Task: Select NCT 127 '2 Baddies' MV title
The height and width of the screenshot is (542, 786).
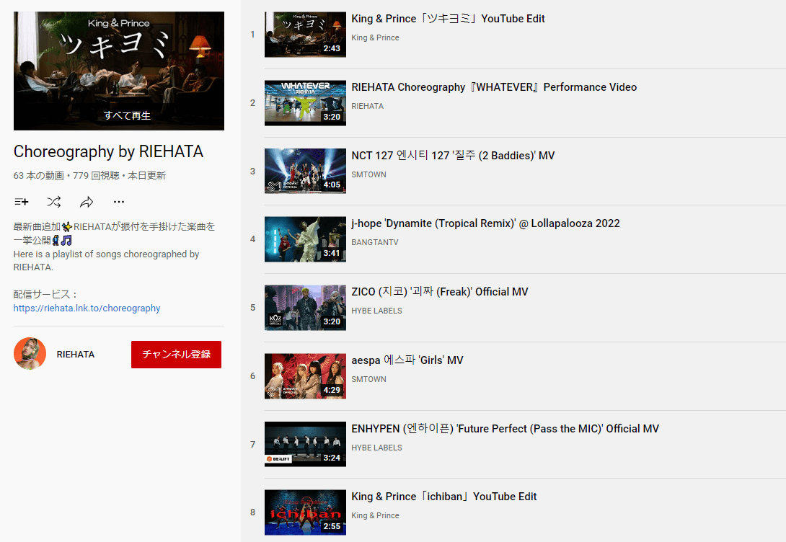Action: (453, 155)
